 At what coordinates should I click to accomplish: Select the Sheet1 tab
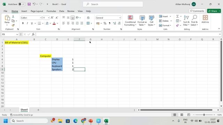click(x=24, y=110)
